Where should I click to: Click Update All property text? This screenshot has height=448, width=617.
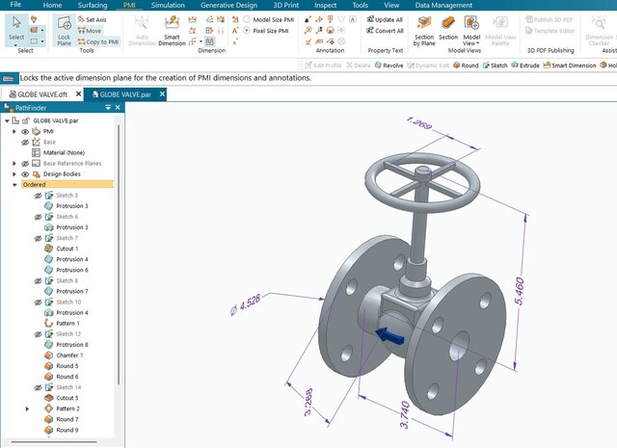(x=385, y=19)
